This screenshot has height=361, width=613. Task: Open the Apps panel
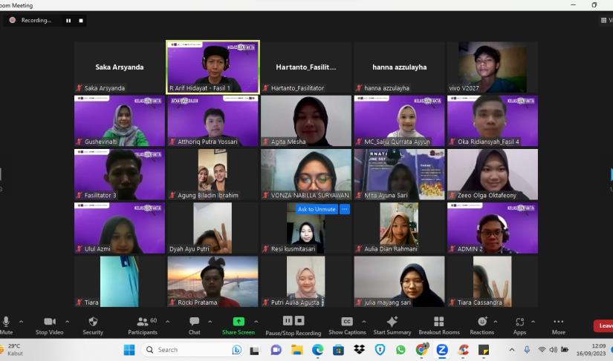[x=519, y=325]
